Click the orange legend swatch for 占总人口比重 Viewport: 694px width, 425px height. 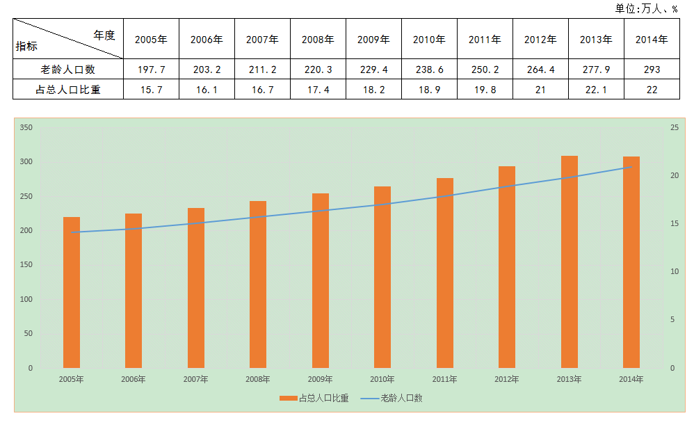288,399
